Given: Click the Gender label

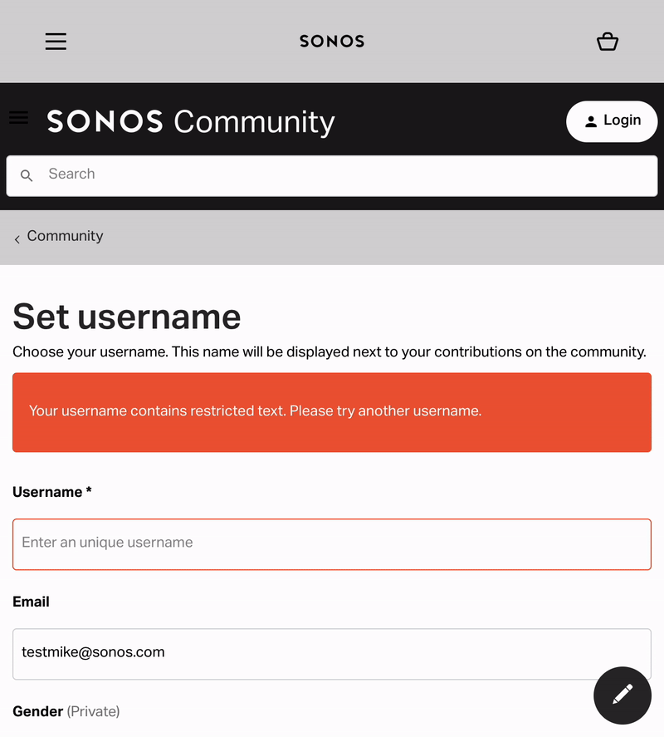Looking at the screenshot, I should coord(38,711).
